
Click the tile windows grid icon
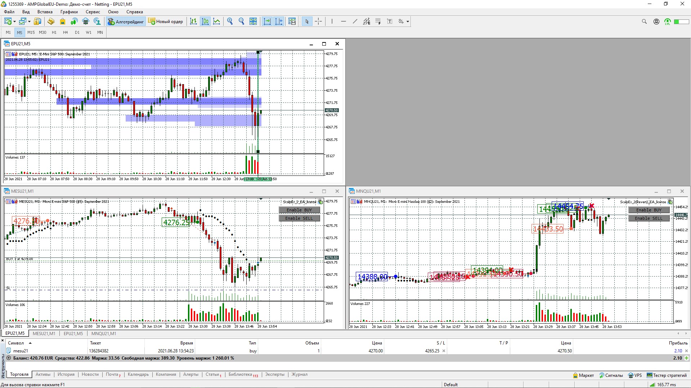[x=253, y=22]
